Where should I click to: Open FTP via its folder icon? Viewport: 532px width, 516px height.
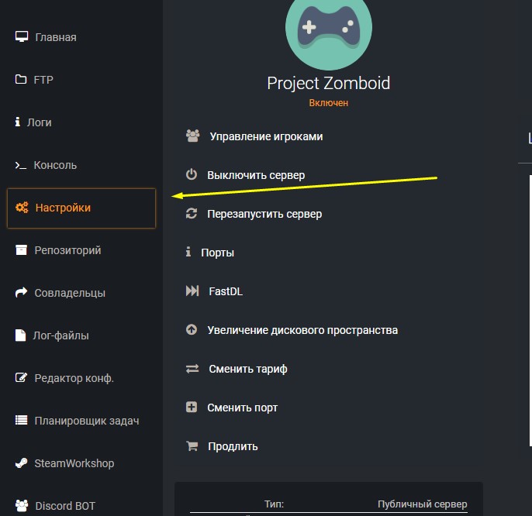click(x=21, y=79)
